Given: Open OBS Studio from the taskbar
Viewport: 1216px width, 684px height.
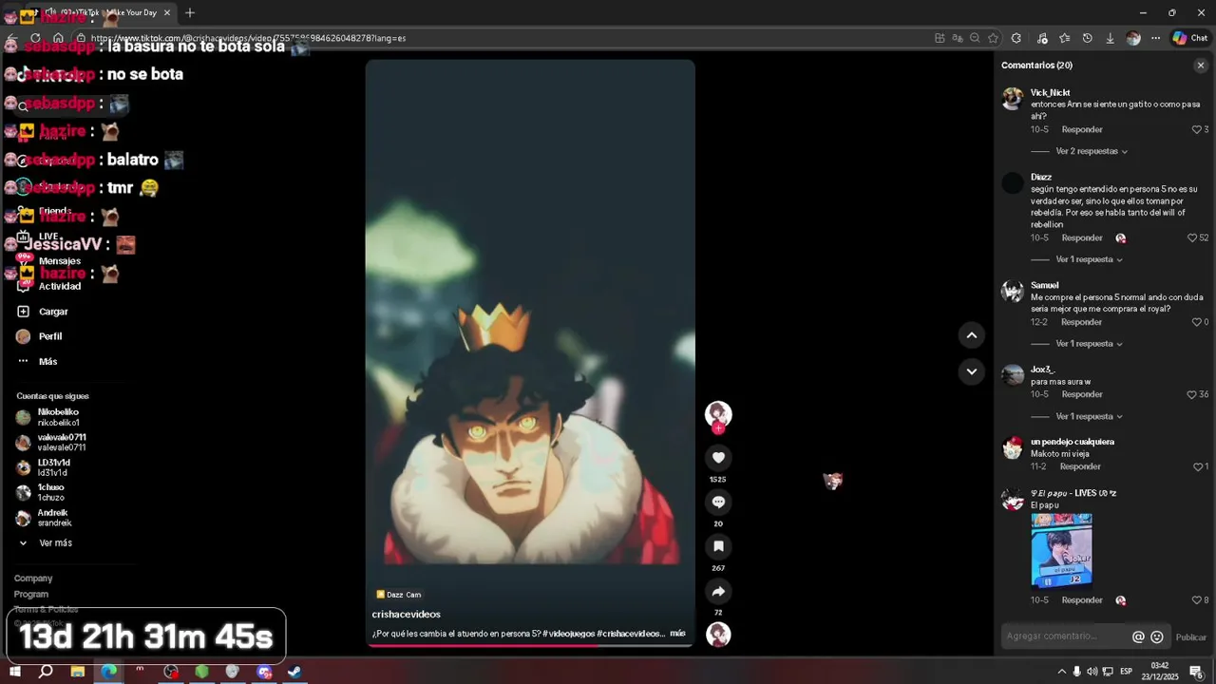Looking at the screenshot, I should pyautogui.click(x=171, y=672).
